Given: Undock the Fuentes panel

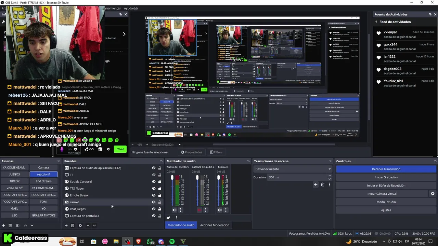Looking at the screenshot, I should pos(161,161).
